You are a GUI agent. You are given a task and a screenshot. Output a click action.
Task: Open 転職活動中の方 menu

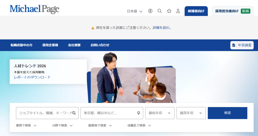(21, 45)
